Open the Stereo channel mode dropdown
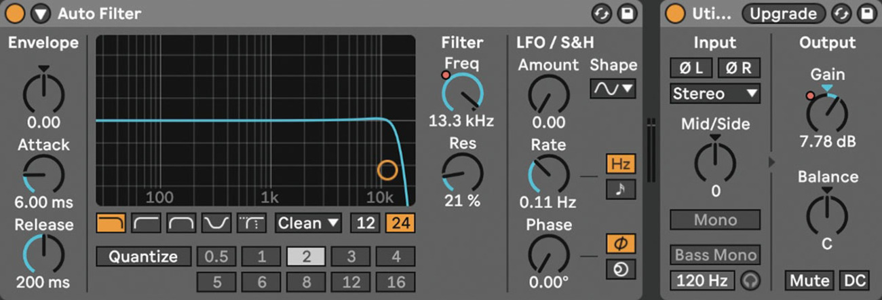Viewport: 882px width, 300px height. (715, 94)
